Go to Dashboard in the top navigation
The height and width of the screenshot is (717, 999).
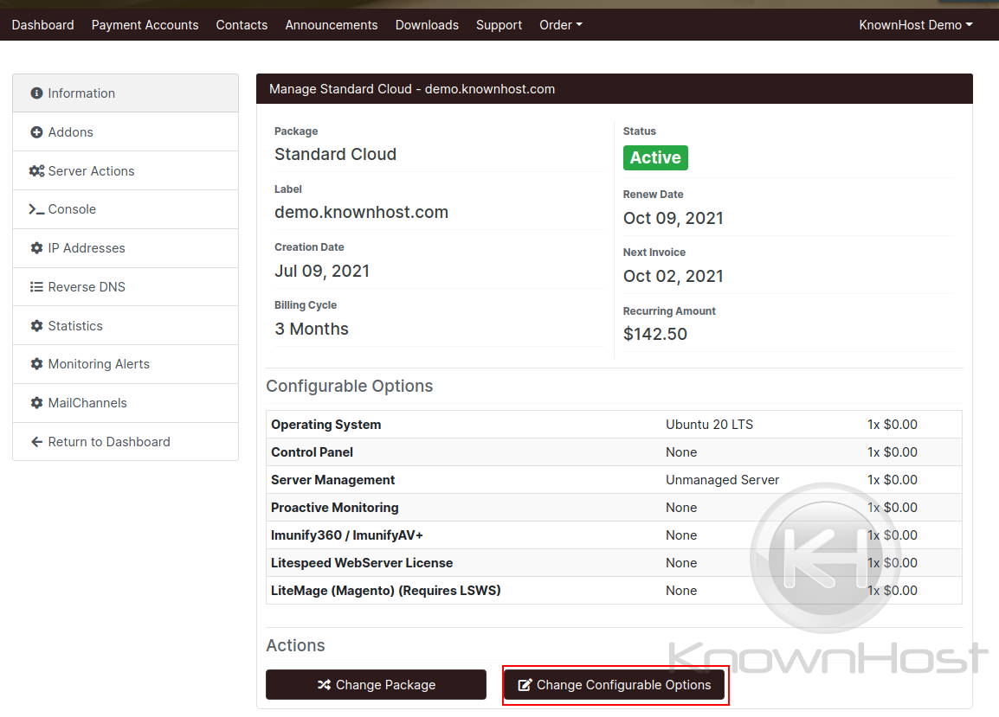tap(42, 25)
